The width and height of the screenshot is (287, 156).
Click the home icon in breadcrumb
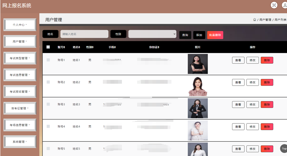tap(254, 20)
